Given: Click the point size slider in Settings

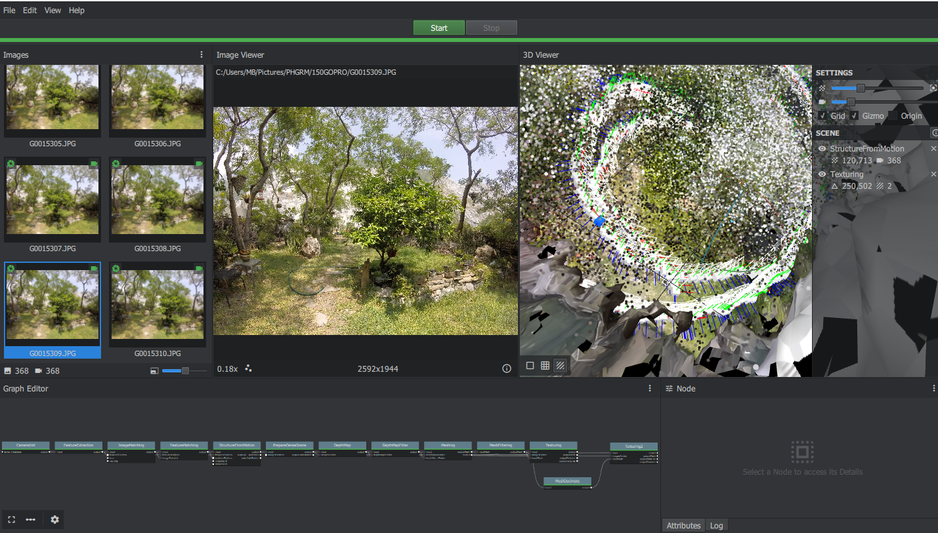Looking at the screenshot, I should pos(878,88).
